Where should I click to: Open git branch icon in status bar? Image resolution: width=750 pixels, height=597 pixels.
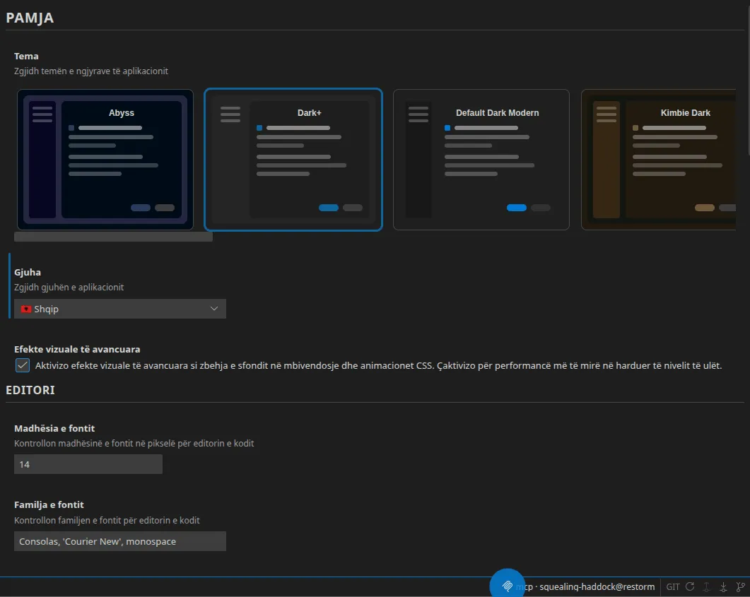click(740, 586)
